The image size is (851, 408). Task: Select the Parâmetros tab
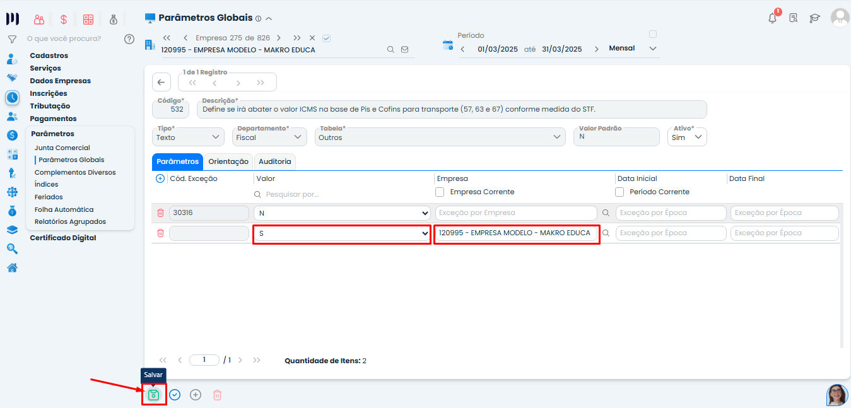(177, 161)
